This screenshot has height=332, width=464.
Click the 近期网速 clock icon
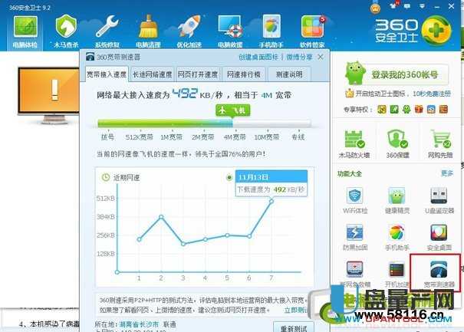coord(106,177)
